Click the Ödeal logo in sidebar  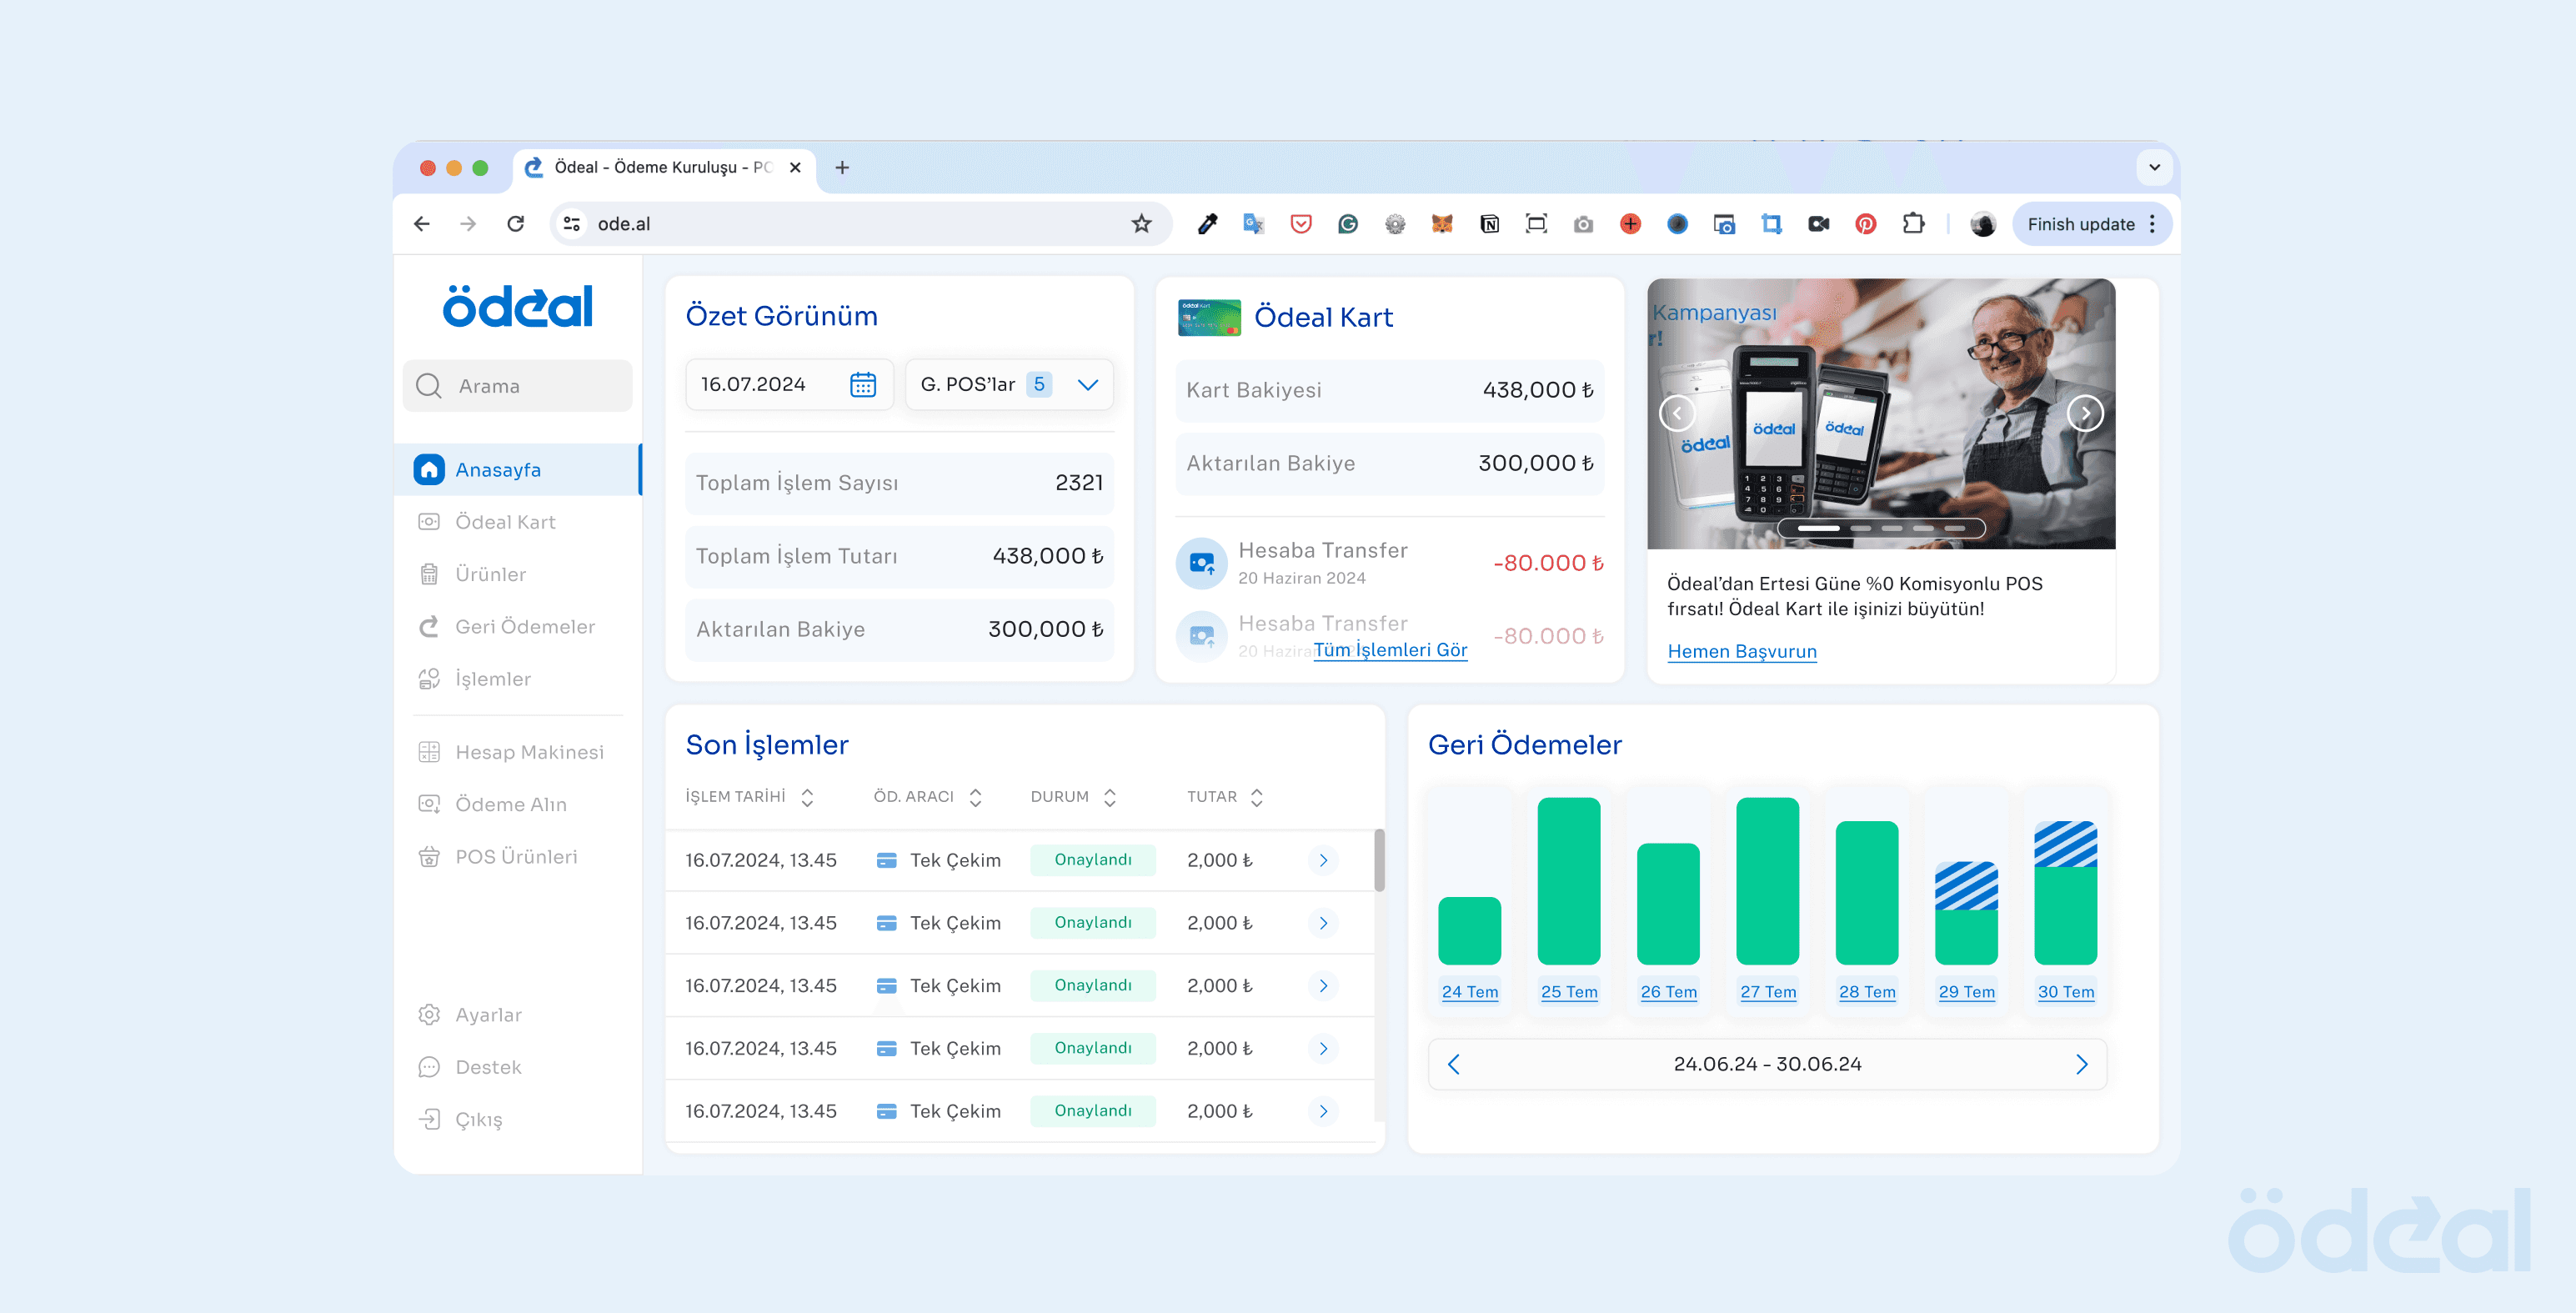(x=518, y=306)
